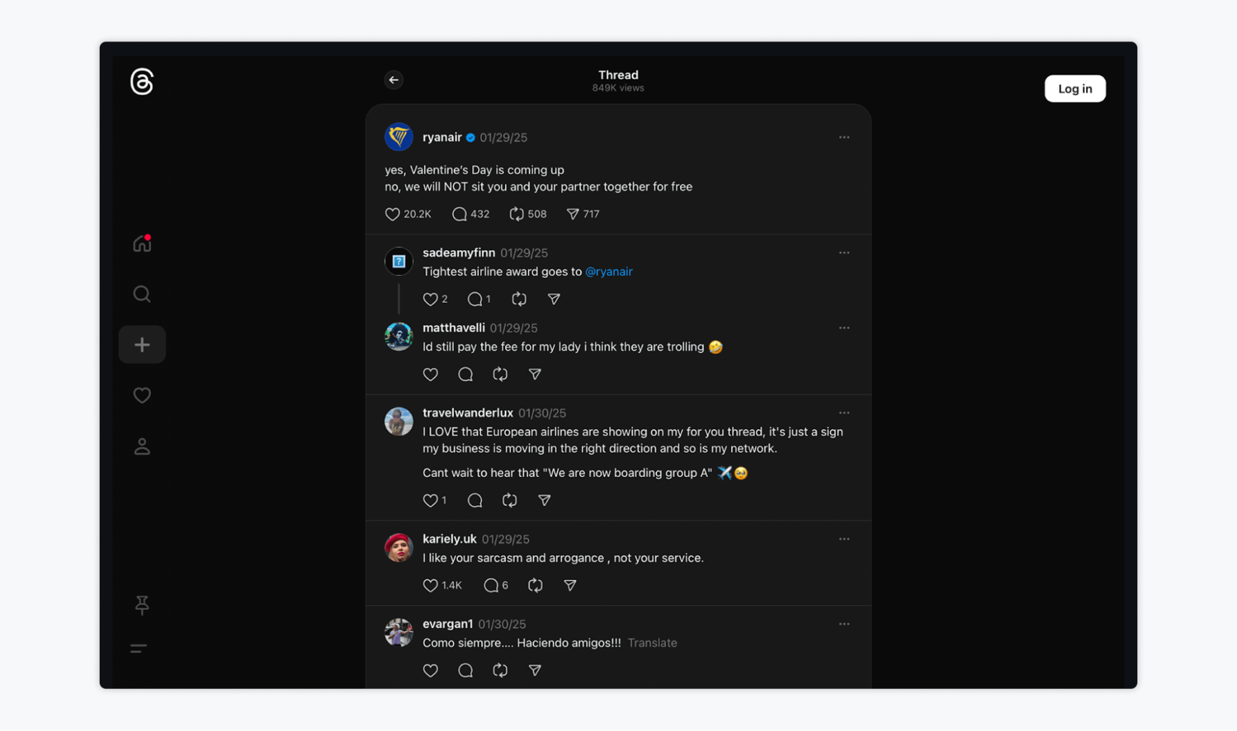Translate evargan1's Spanish comment

pyautogui.click(x=652, y=643)
